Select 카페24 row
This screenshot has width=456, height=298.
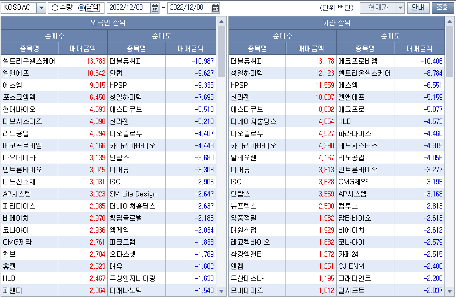pos(365,254)
